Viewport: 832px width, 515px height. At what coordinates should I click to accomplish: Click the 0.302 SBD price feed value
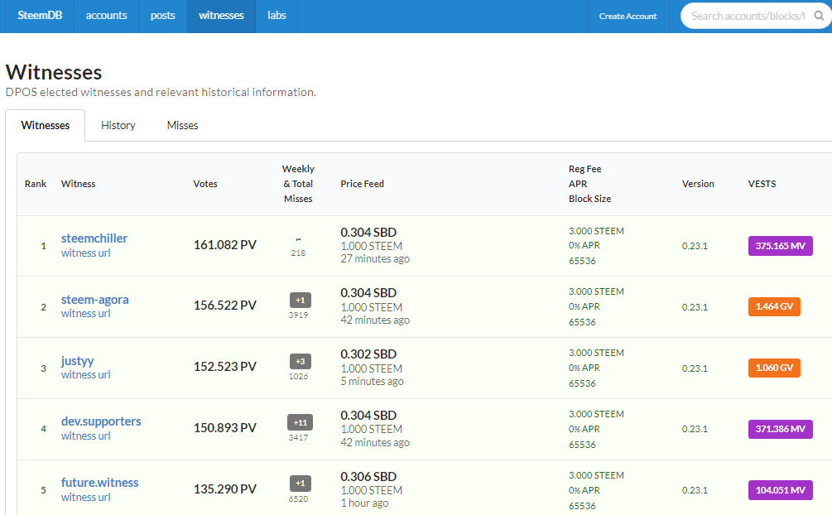tap(368, 354)
